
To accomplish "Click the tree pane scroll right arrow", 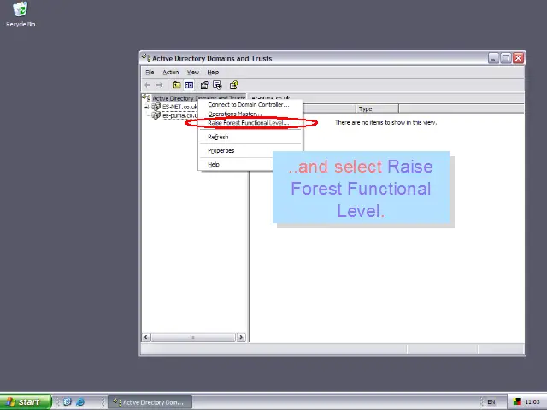I will pyautogui.click(x=241, y=337).
